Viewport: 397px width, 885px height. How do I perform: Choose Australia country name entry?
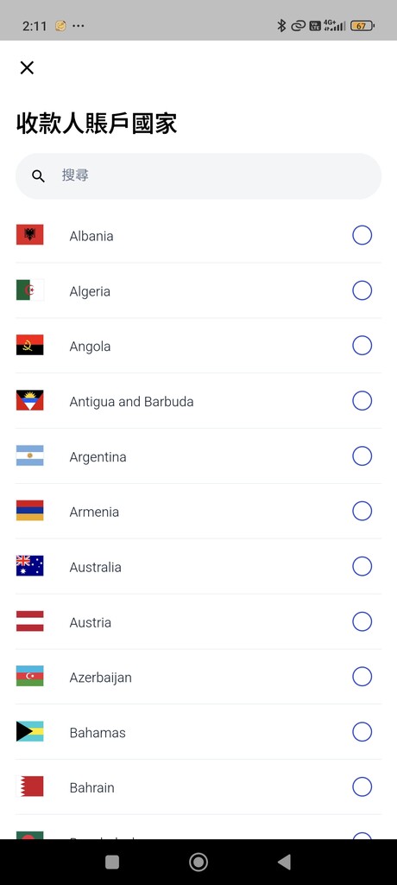[x=95, y=567]
